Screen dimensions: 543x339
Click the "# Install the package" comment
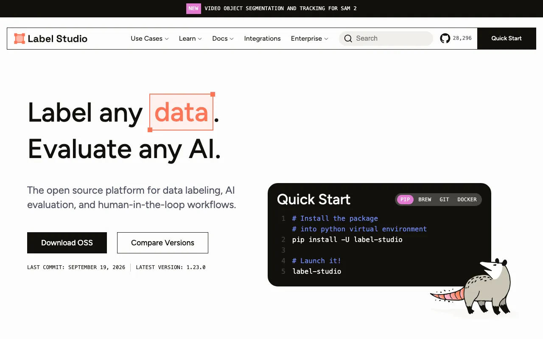[x=335, y=218]
